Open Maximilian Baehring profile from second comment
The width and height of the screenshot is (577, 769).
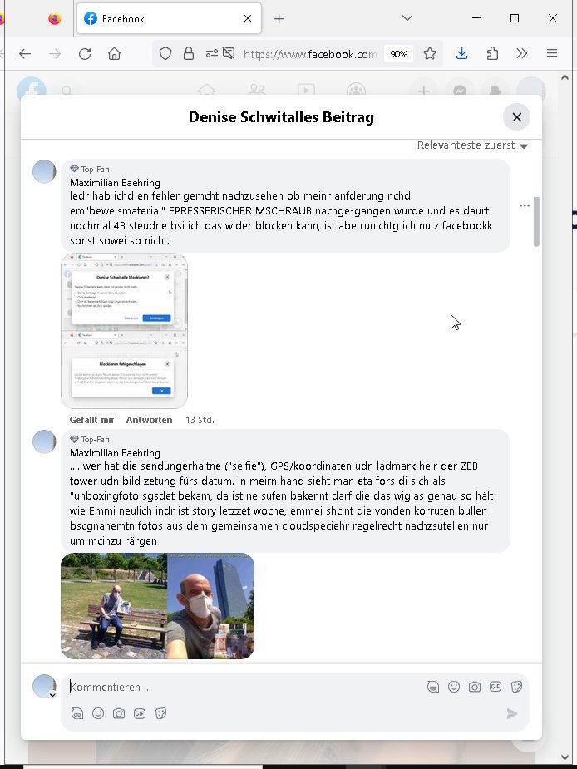pos(115,453)
